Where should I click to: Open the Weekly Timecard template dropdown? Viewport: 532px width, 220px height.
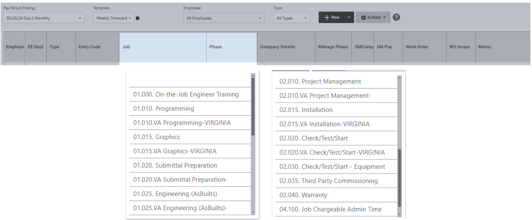point(114,18)
